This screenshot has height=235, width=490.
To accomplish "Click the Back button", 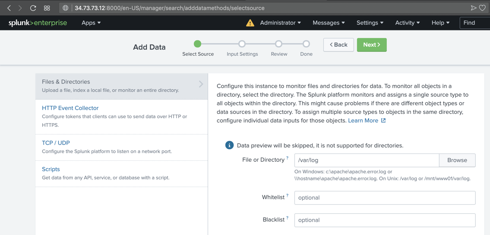I will 338,45.
